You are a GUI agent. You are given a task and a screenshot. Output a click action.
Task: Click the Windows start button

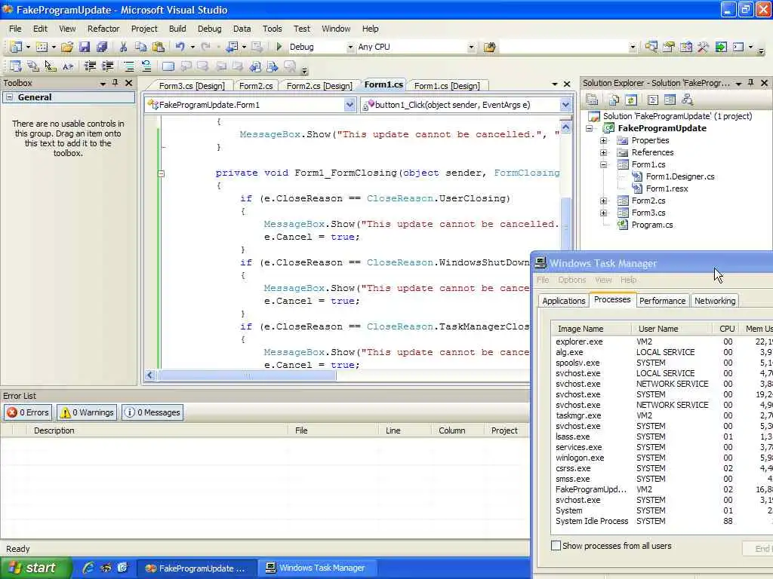(35, 568)
